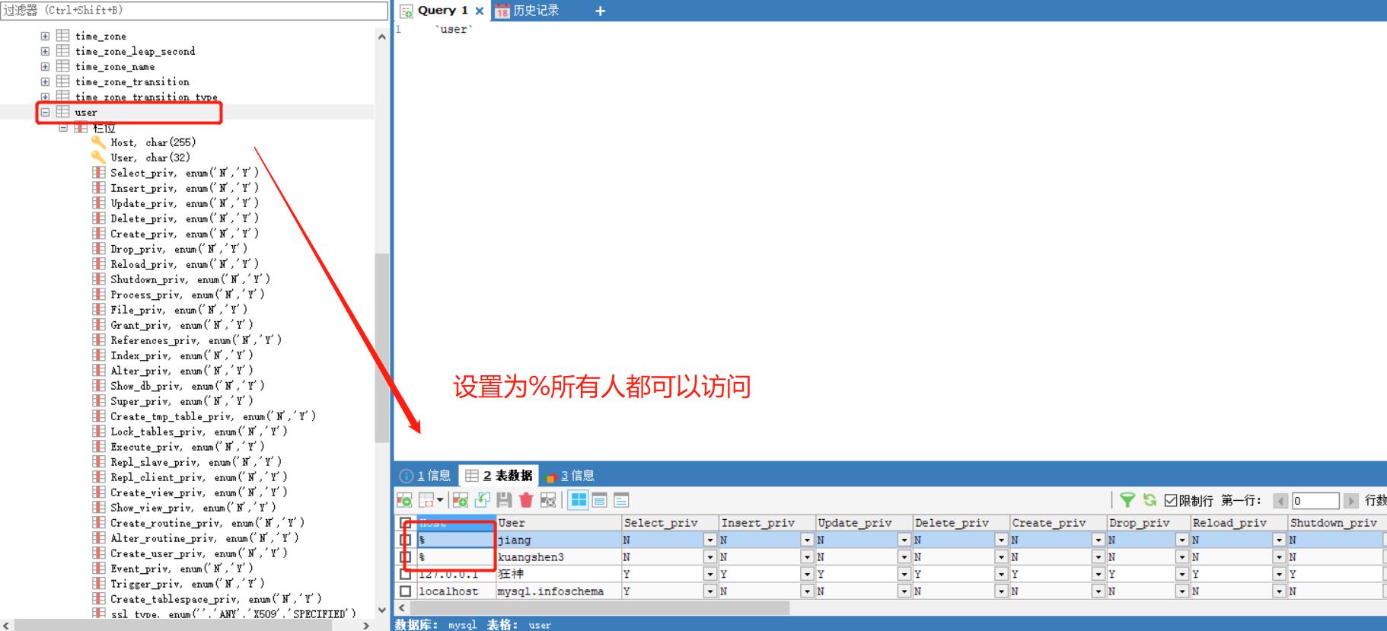Click the Shutdown_priv column header
The image size is (1387, 631).
pos(1337,523)
